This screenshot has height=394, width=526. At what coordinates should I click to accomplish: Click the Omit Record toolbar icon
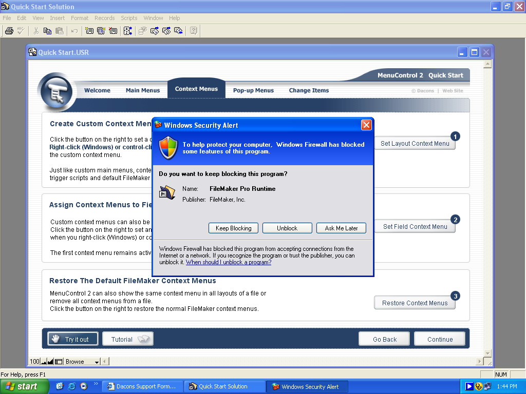(x=166, y=31)
